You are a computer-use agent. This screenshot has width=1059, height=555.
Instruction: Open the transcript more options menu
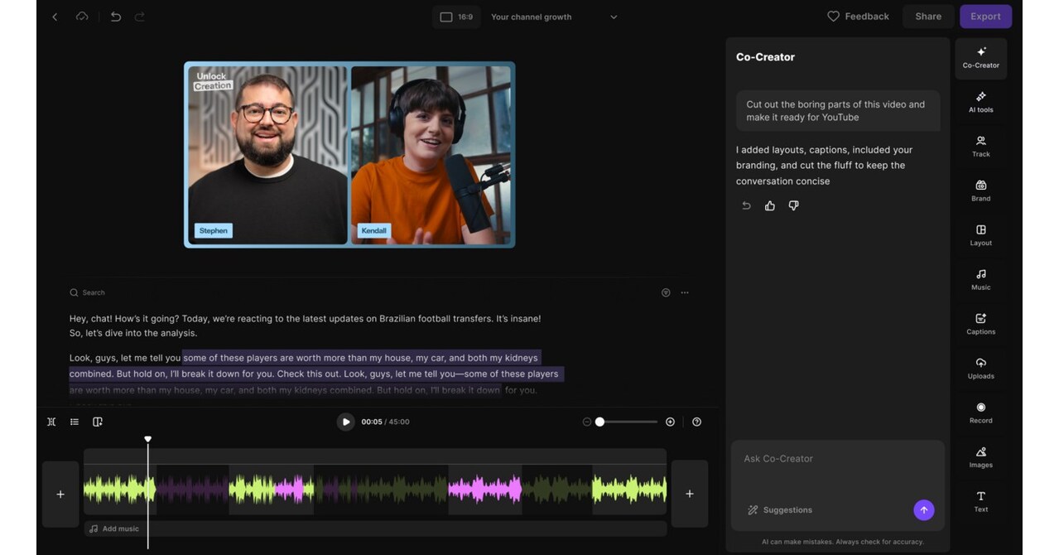(685, 292)
